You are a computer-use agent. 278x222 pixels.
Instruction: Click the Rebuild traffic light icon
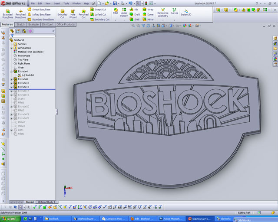click(x=146, y=3)
